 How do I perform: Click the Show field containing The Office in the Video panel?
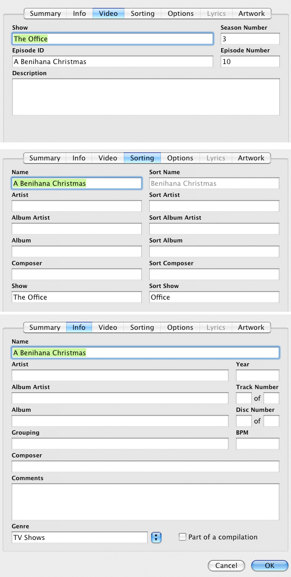click(113, 39)
